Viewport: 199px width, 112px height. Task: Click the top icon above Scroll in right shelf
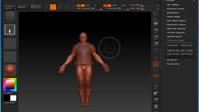pos(156,15)
